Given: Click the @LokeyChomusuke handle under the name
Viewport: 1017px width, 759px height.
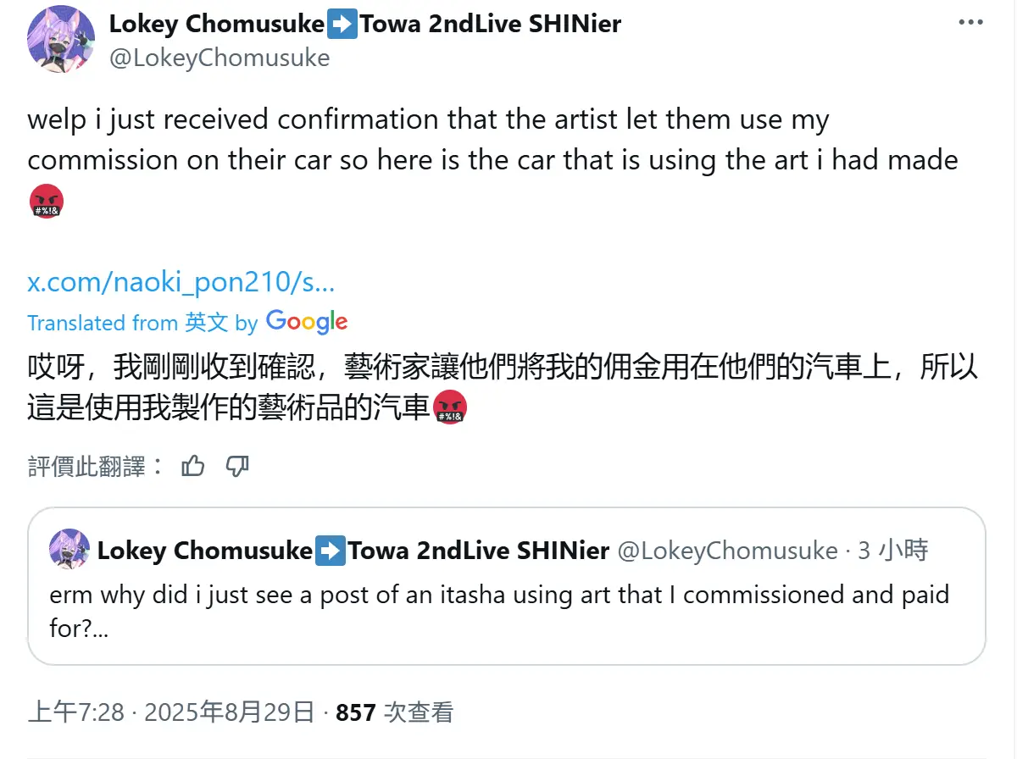Looking at the screenshot, I should tap(220, 58).
